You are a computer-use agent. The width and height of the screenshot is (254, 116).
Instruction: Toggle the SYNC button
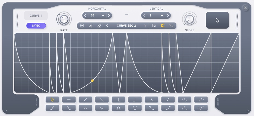[36, 26]
